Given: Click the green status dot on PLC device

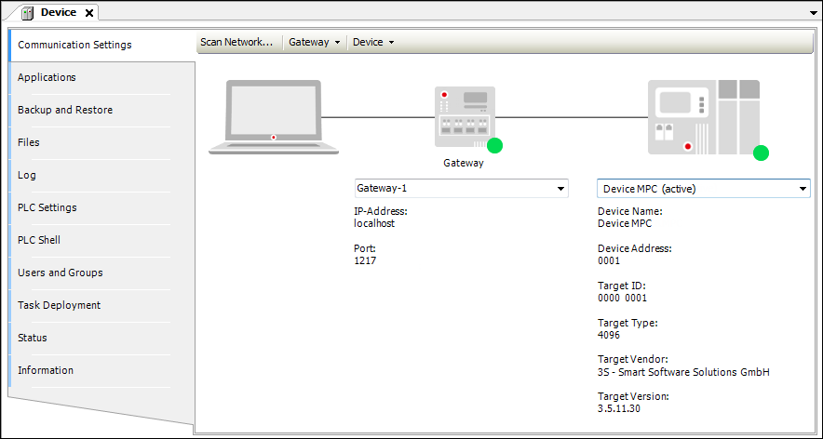Looking at the screenshot, I should [x=761, y=153].
